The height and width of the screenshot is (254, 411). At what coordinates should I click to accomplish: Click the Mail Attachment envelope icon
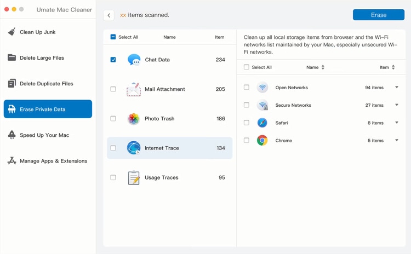(134, 89)
